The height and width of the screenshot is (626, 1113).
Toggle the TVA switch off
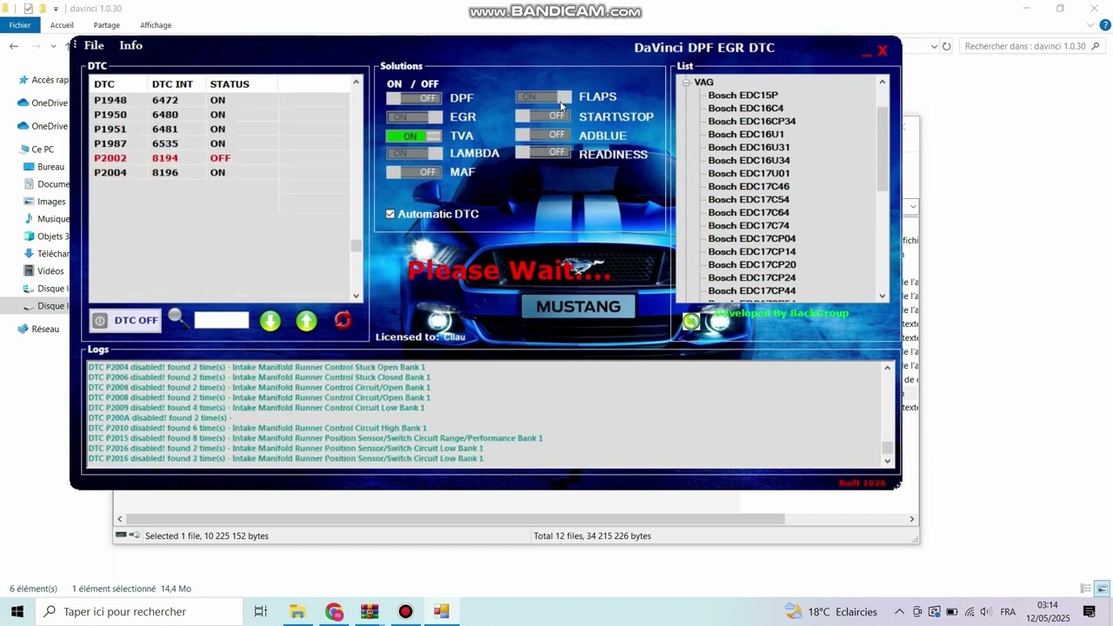(x=414, y=136)
